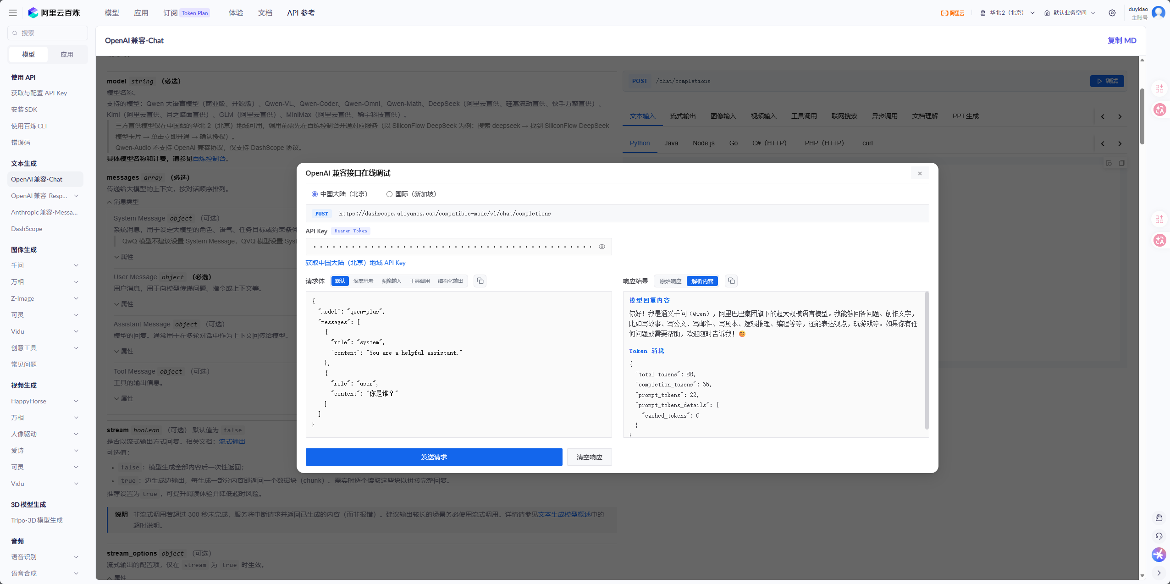Switch response view to 原始响应
This screenshot has width=1170, height=584.
point(670,281)
